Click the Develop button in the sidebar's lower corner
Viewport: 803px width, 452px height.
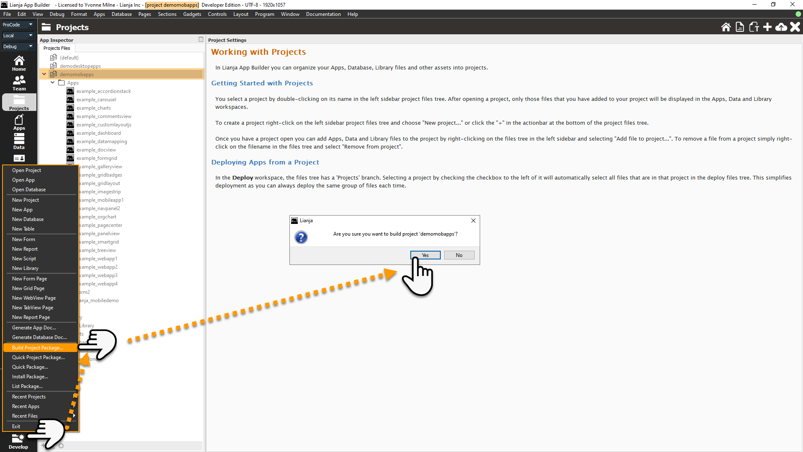point(18,442)
